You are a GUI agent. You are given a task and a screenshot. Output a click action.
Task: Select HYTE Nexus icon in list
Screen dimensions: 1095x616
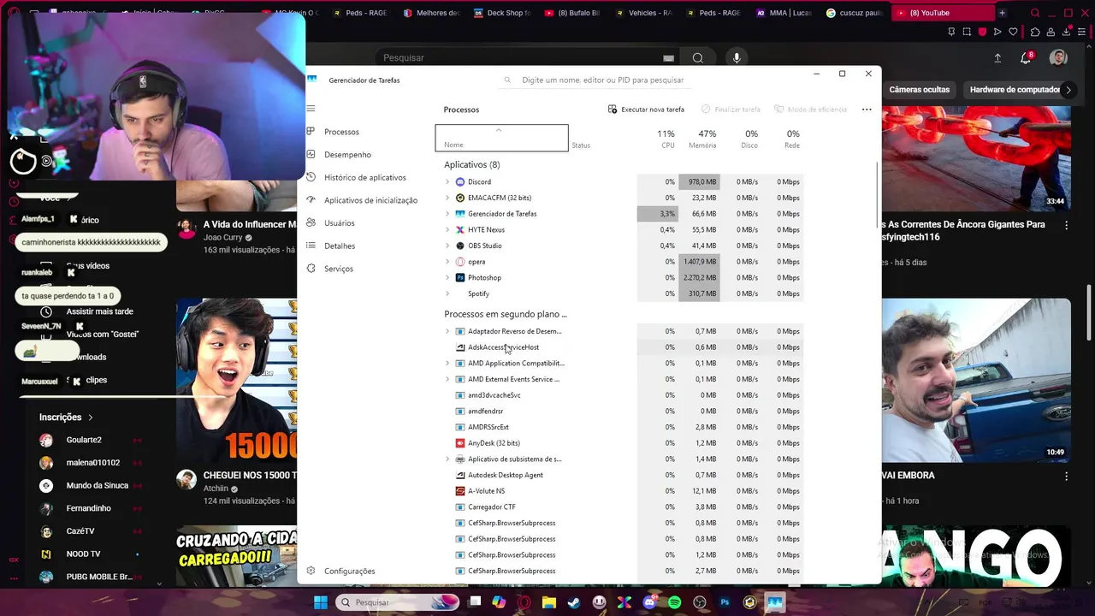460,230
